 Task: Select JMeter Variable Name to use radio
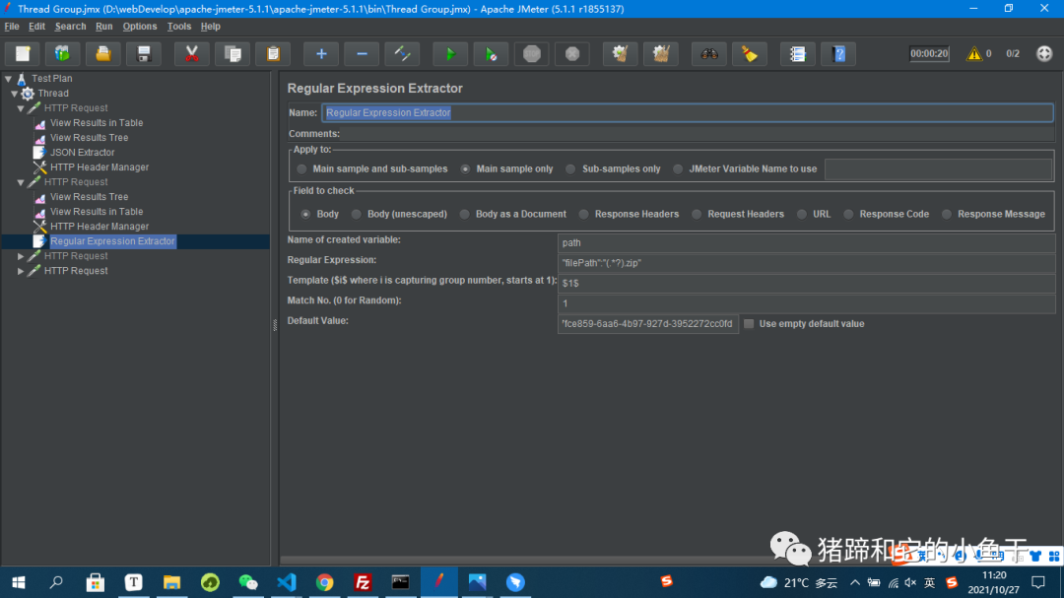pyautogui.click(x=678, y=169)
